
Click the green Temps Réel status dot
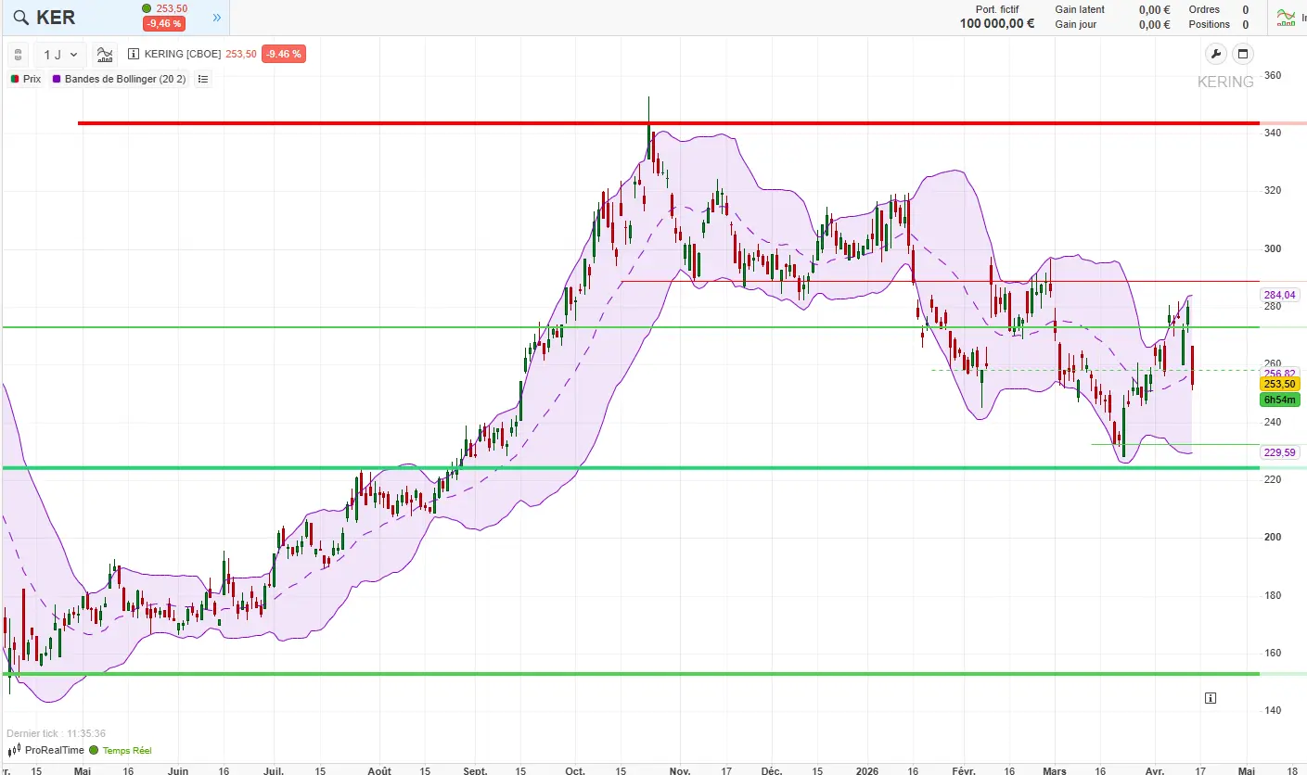(93, 751)
